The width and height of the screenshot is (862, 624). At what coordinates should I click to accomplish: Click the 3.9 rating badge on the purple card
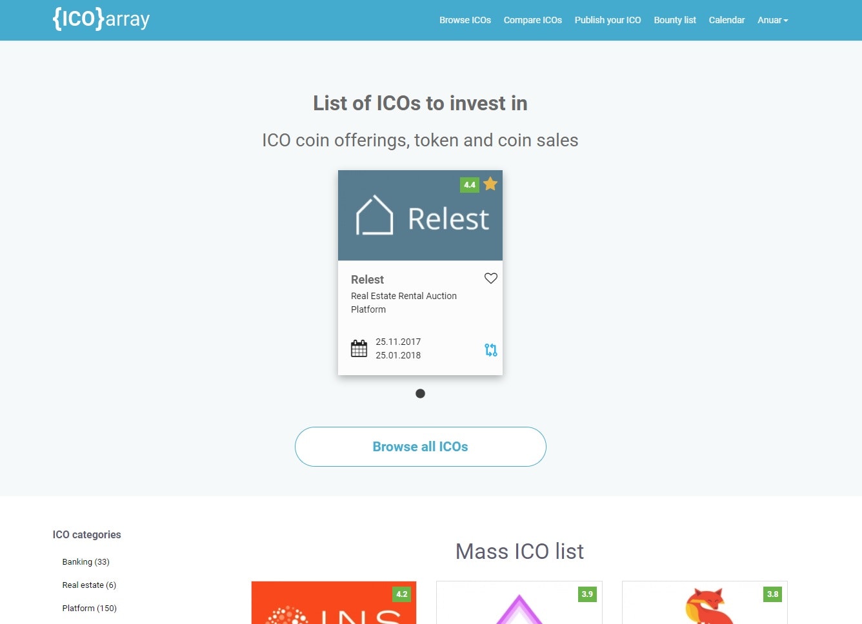click(587, 594)
